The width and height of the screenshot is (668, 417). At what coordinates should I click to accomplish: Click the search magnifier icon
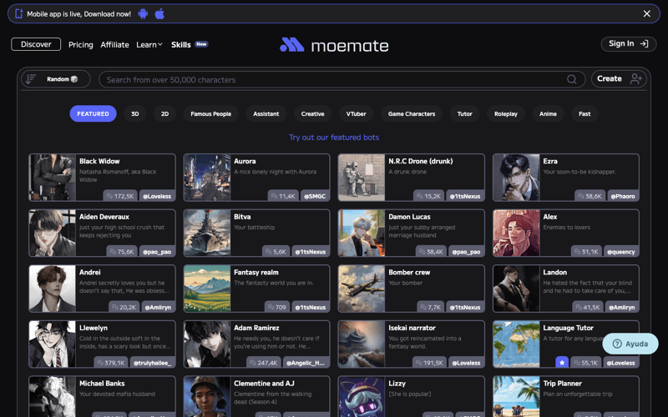[572, 79]
